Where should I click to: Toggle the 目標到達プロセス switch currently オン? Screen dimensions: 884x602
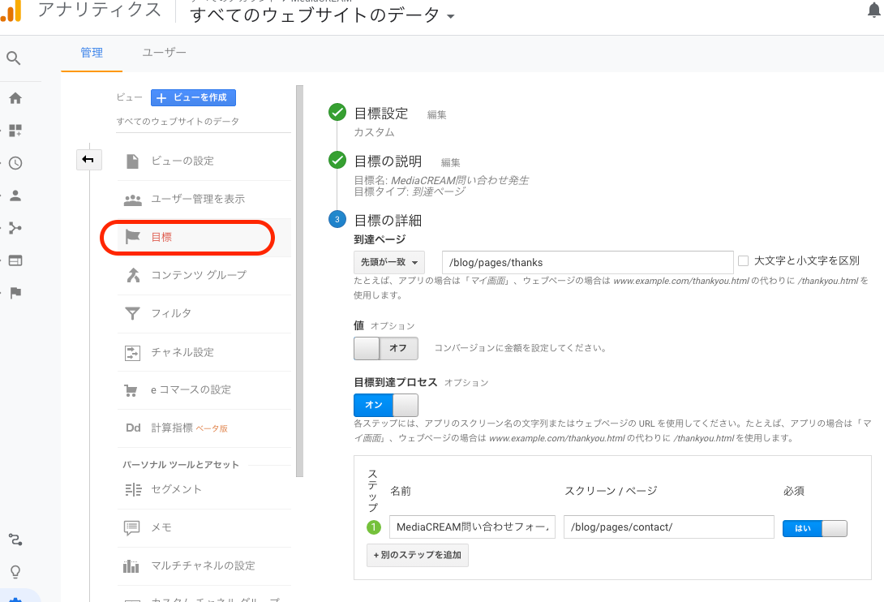tap(385, 405)
